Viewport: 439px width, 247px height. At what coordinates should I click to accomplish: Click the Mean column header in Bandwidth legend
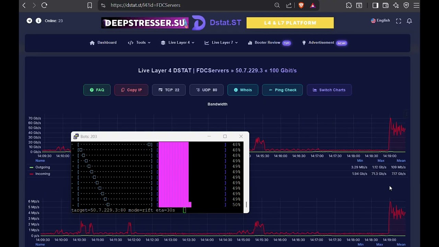point(401,161)
